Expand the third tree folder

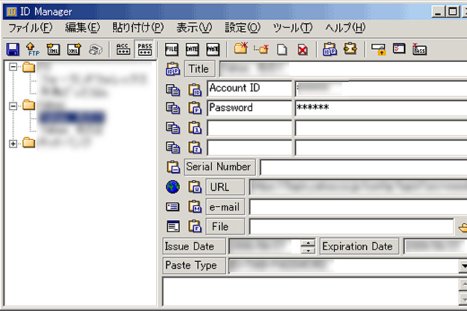(x=13, y=144)
